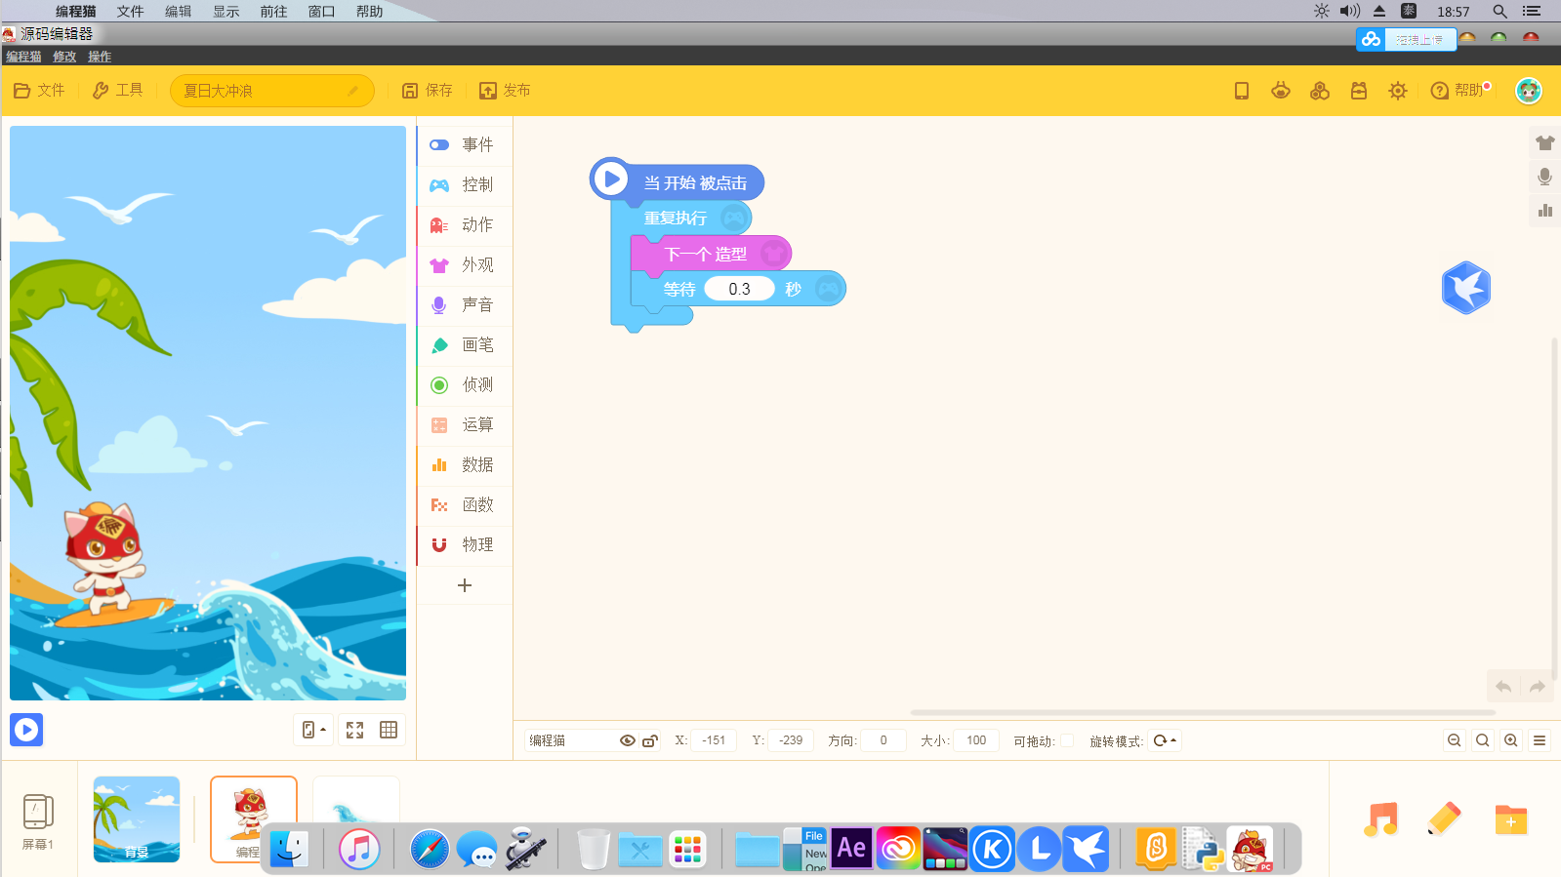Run the project with the stage play button
The image size is (1561, 877).
(x=26, y=730)
